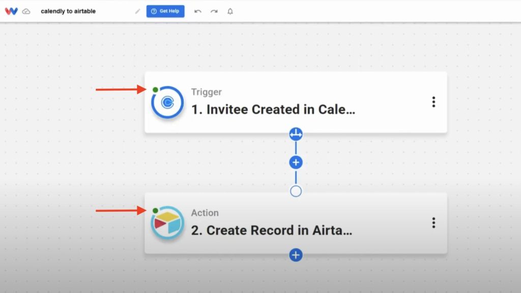Click the Airtable action app icon
The width and height of the screenshot is (521, 293).
pos(167,223)
